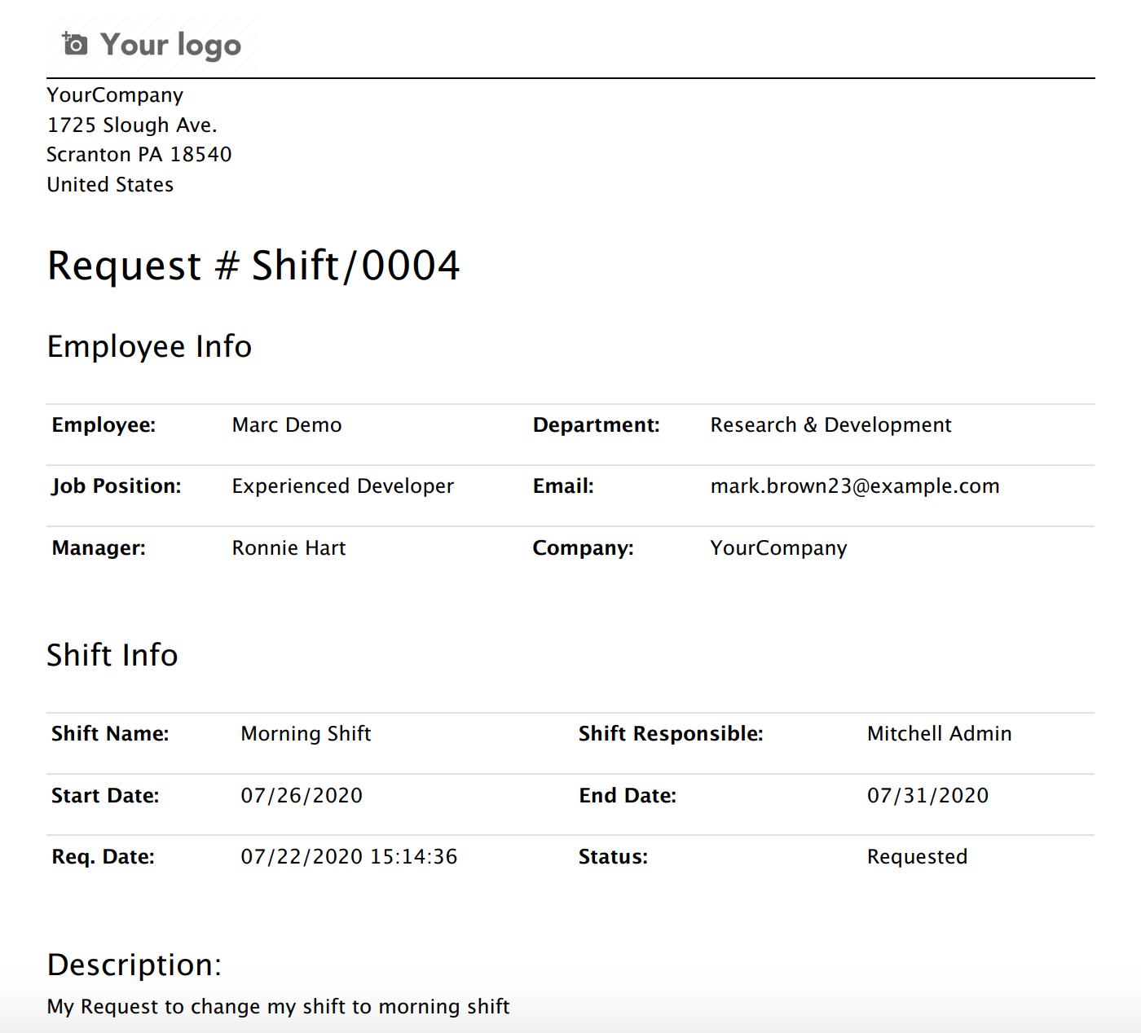Select 'Experienced Developer' value
Viewport: 1141px width, 1033px height.
coord(343,486)
